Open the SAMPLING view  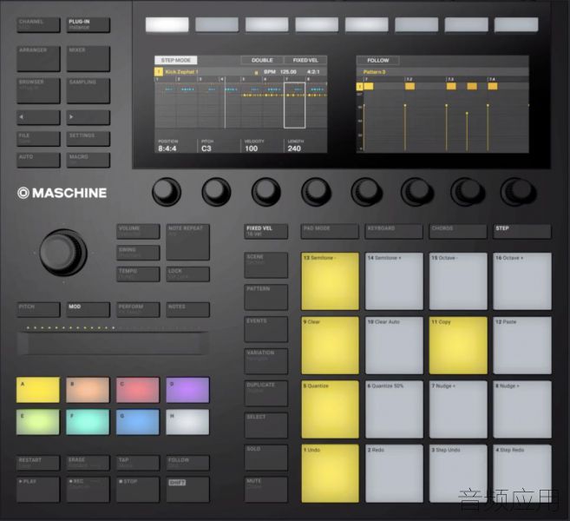[88, 90]
